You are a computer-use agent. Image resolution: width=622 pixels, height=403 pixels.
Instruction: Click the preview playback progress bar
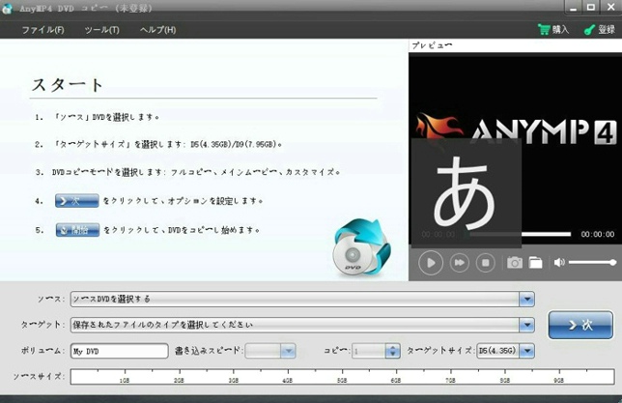pyautogui.click(x=520, y=234)
